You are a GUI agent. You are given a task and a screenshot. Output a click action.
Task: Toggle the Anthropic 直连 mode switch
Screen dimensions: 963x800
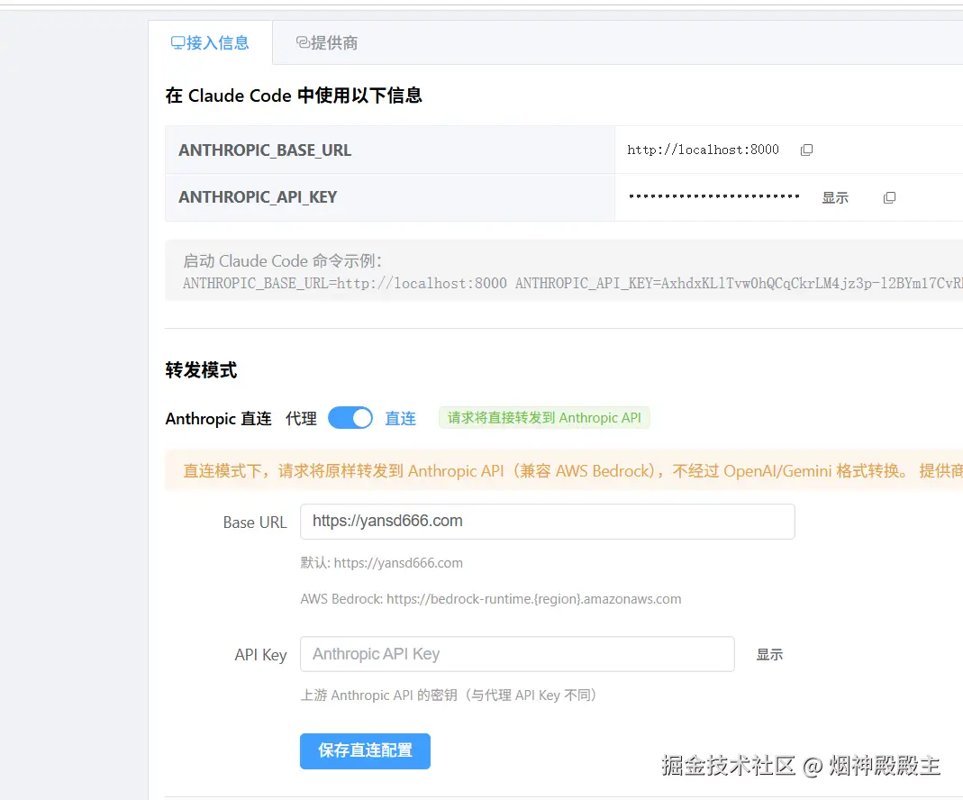[x=350, y=418]
